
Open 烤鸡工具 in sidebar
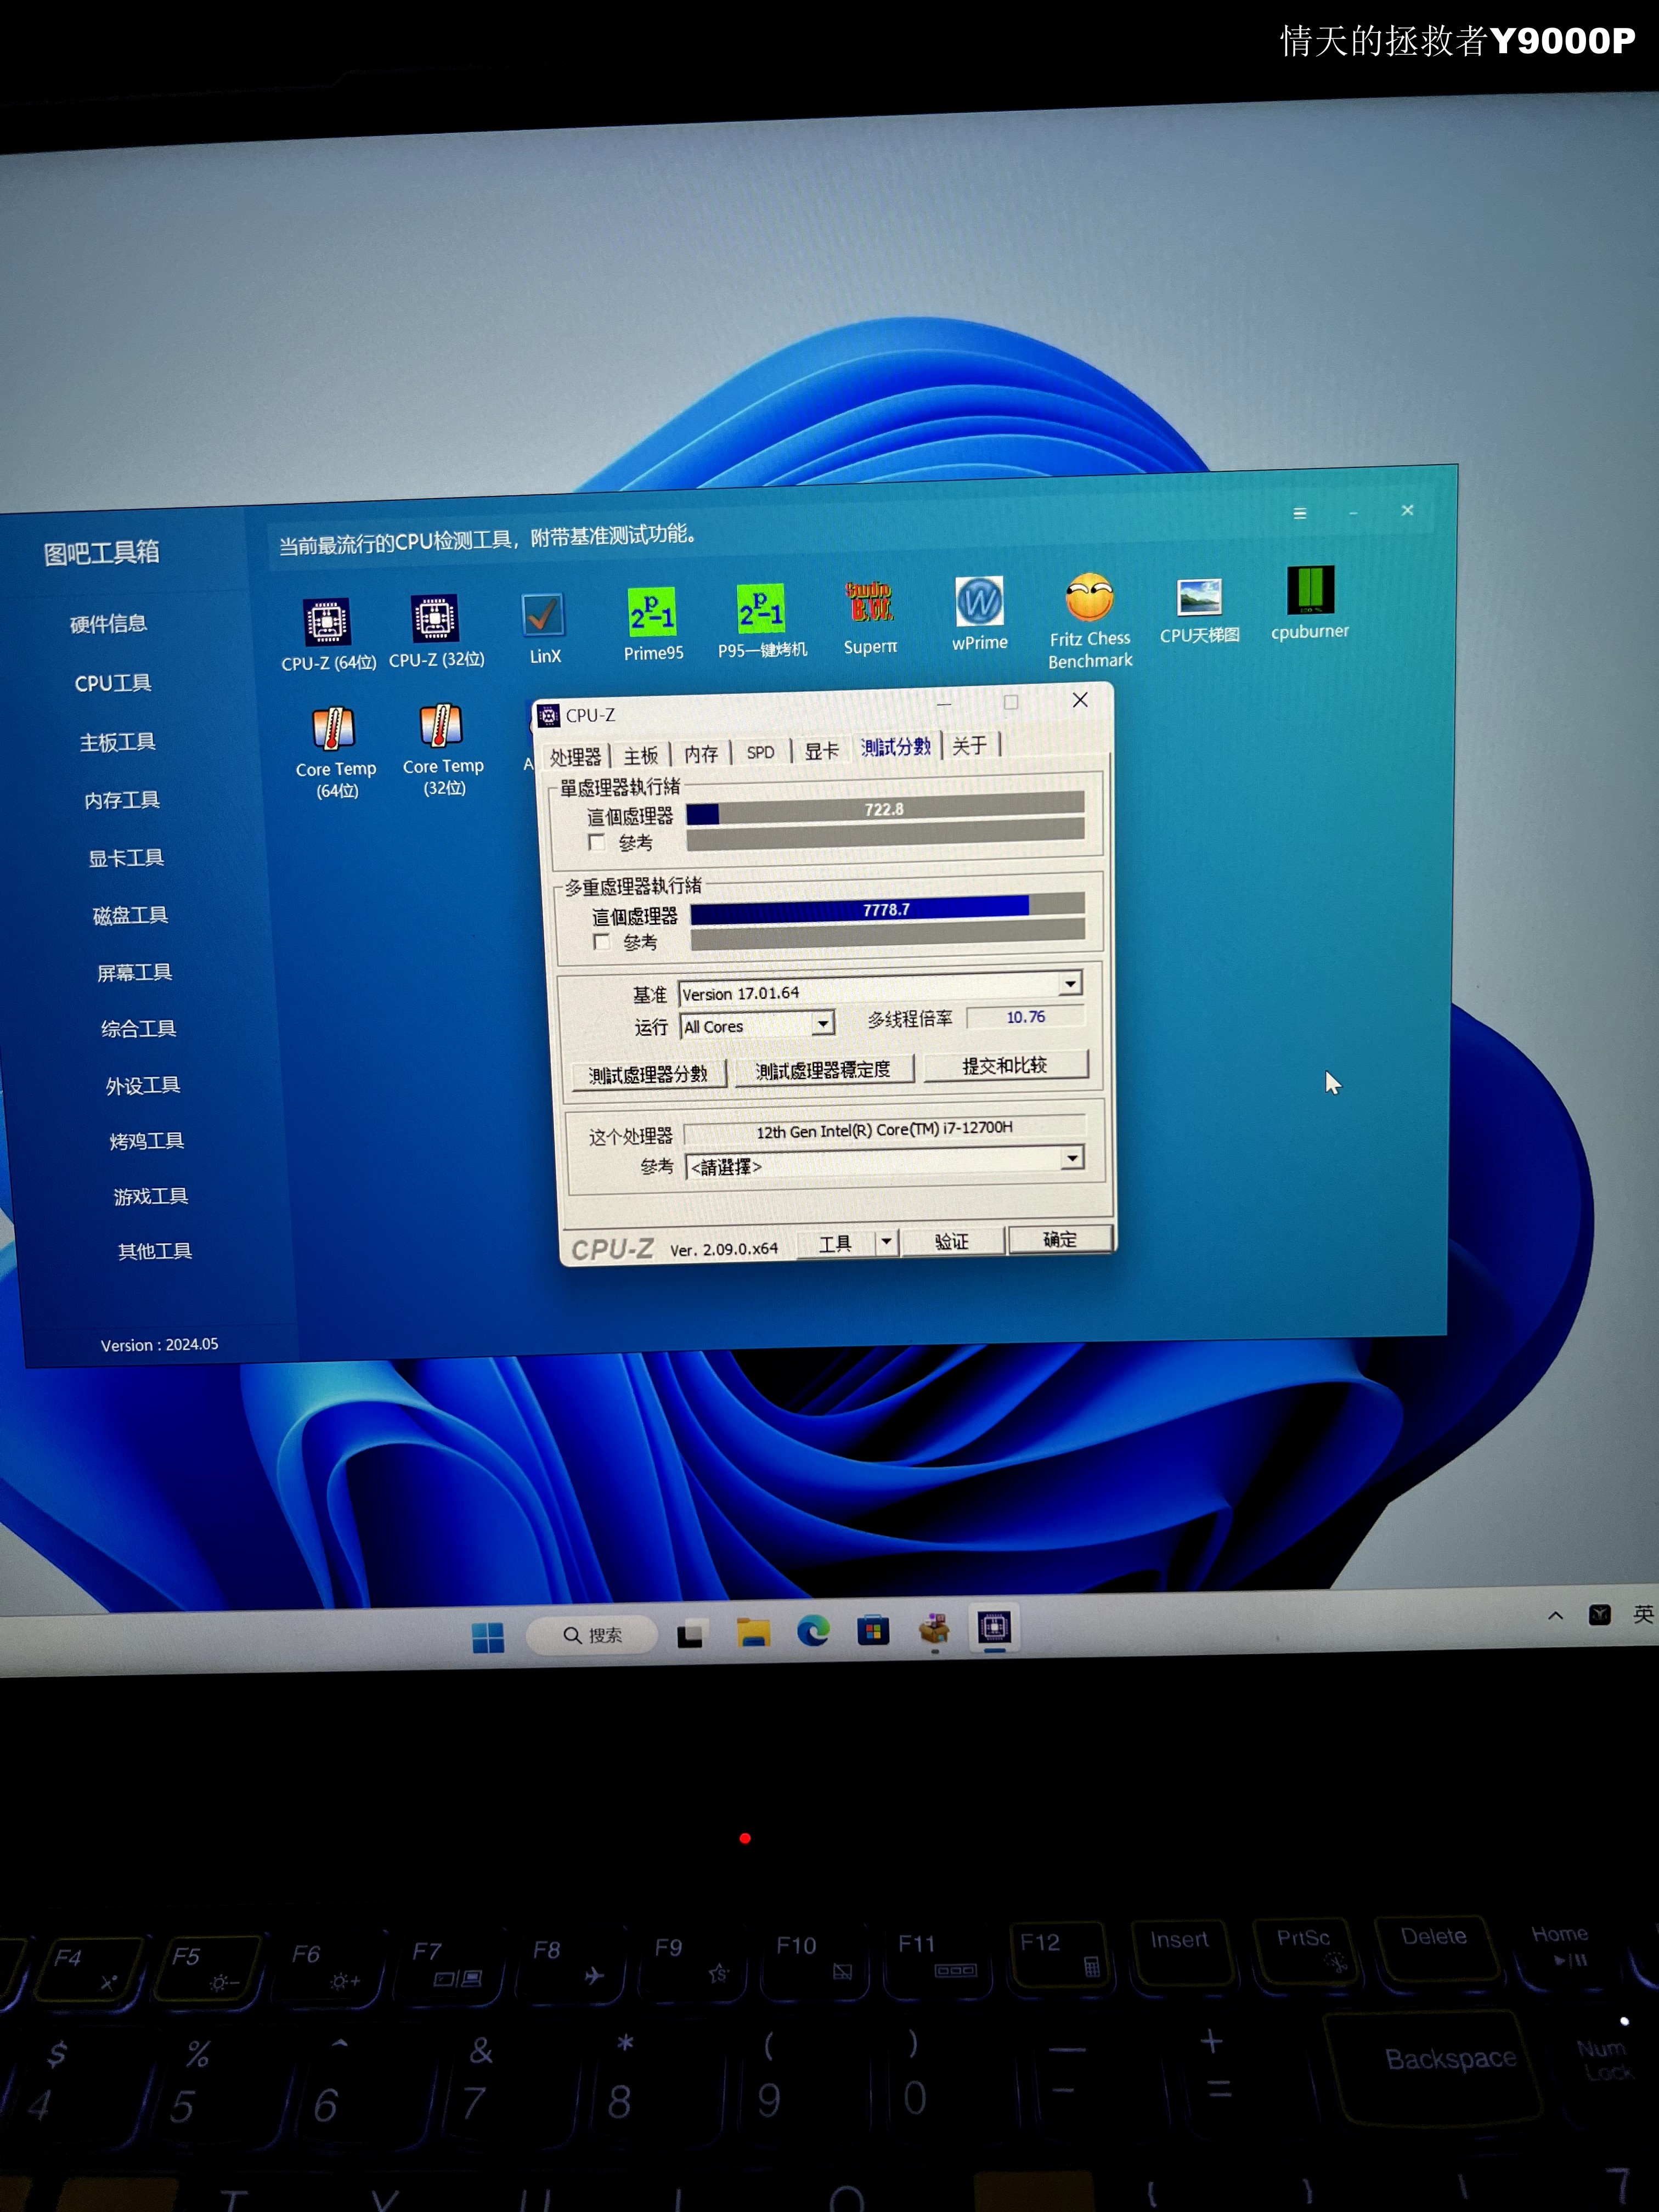(147, 1141)
